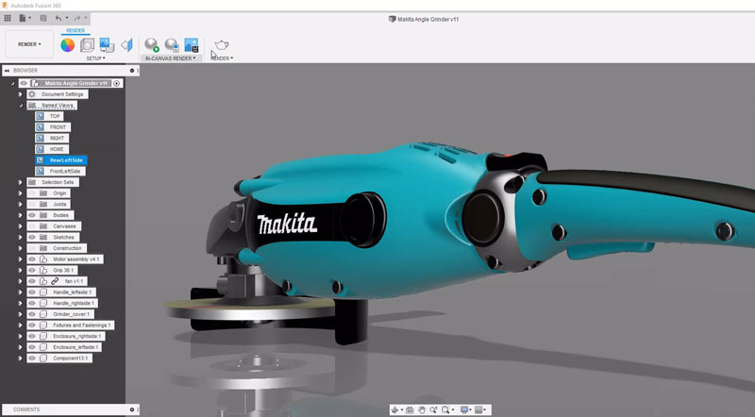
Task: Select the RearLeftSide named view
Action: [x=66, y=160]
